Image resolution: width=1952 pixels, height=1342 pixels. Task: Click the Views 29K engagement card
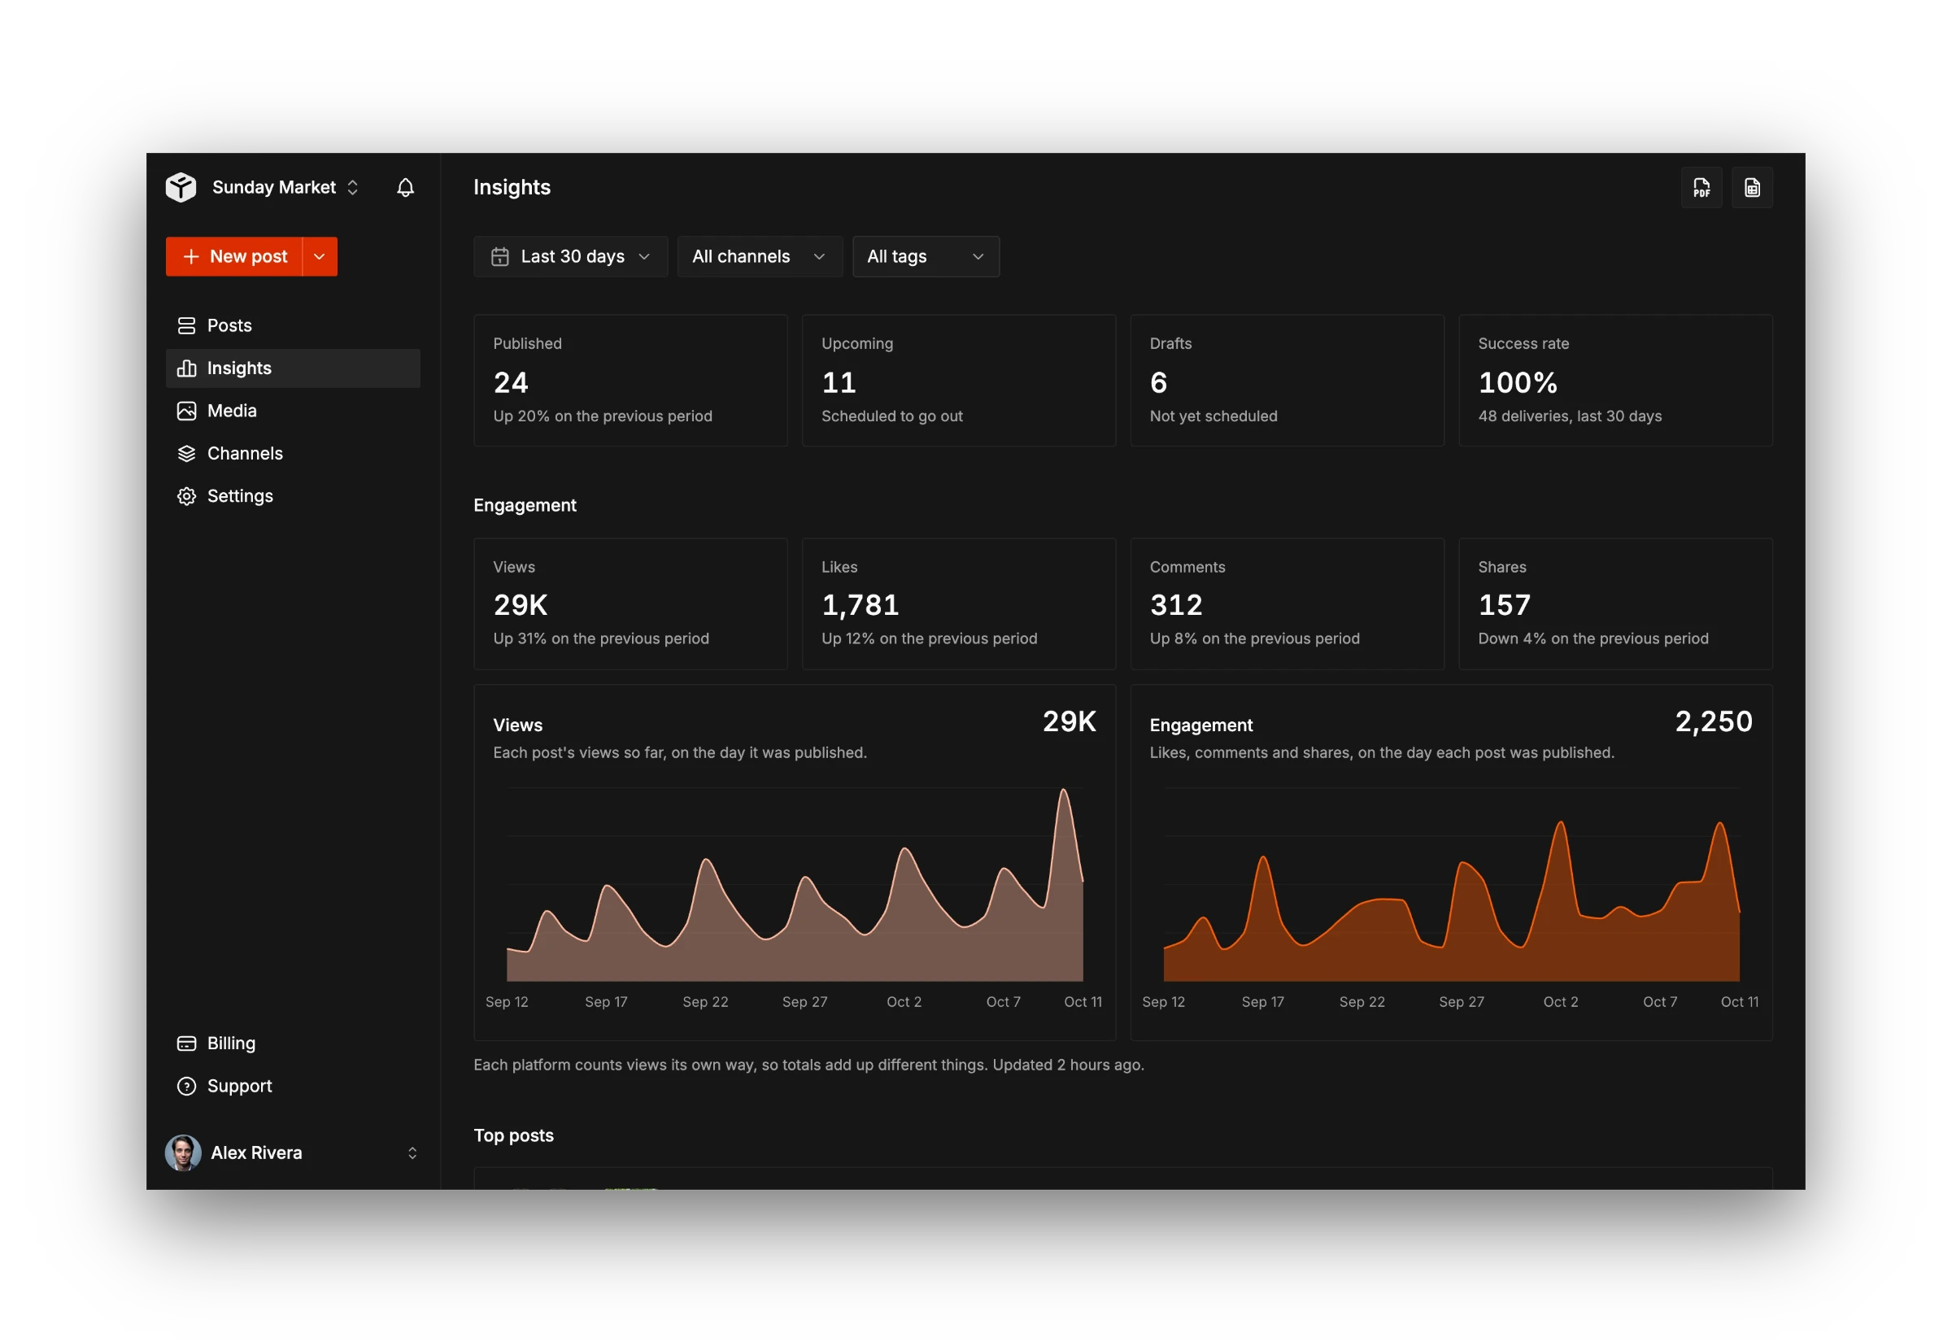(x=630, y=603)
